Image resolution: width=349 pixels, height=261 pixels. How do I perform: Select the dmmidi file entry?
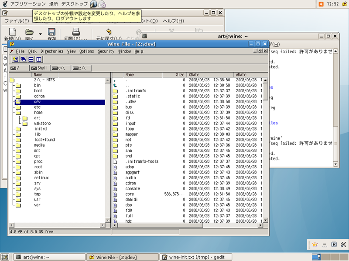(131, 200)
